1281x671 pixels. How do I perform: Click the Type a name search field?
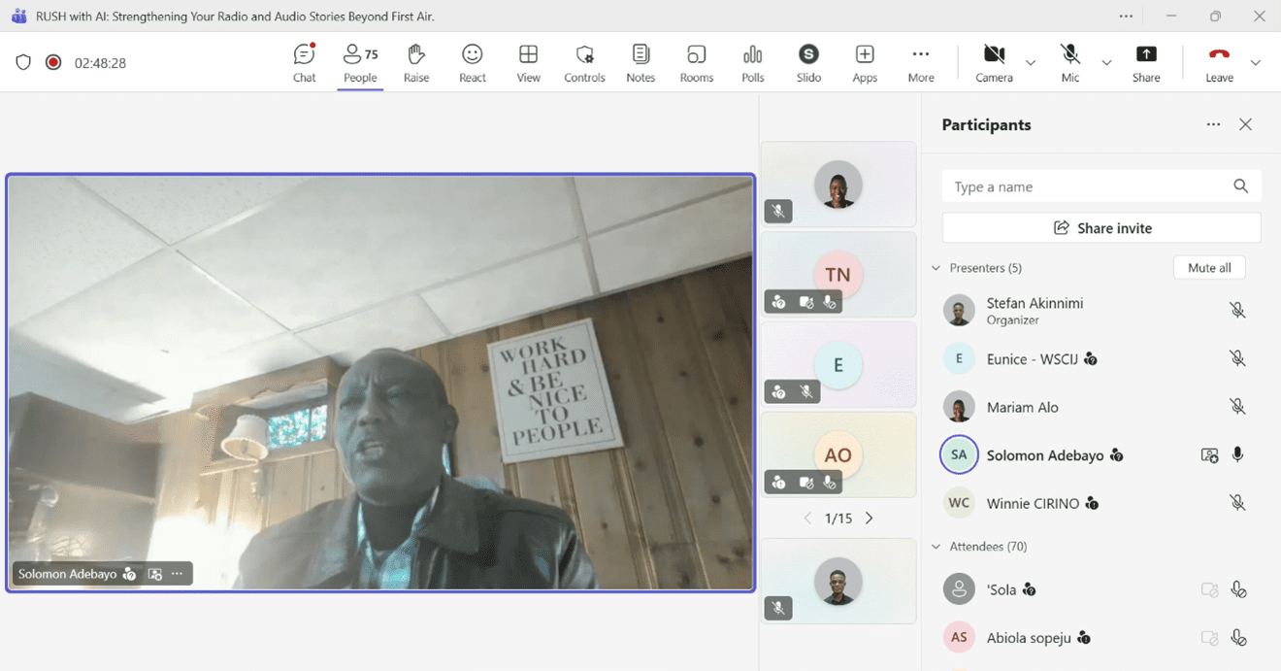coord(1087,186)
